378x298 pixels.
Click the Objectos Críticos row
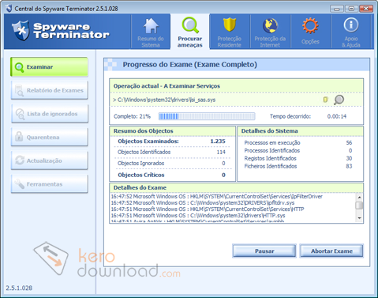click(171, 175)
